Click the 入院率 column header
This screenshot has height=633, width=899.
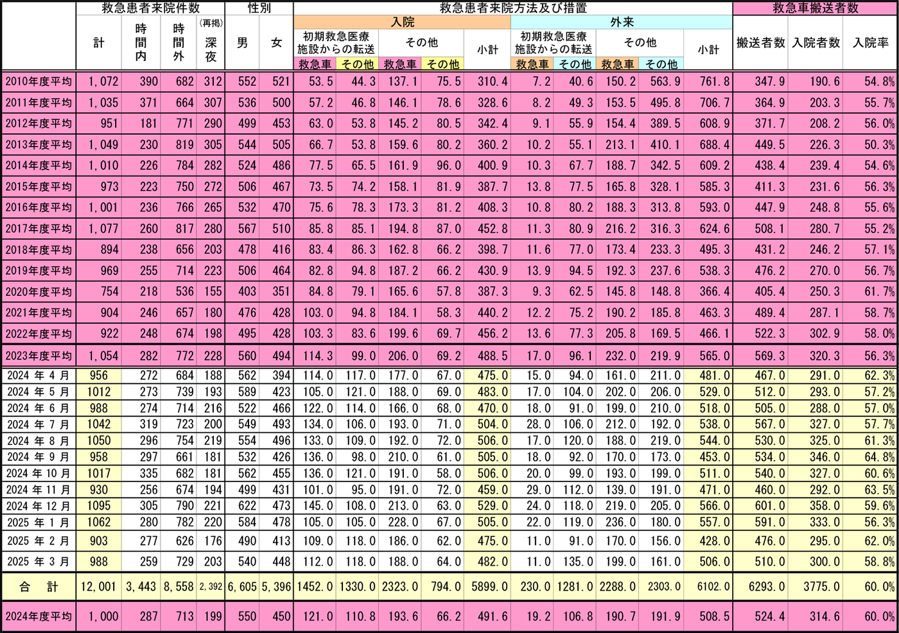pyautogui.click(x=871, y=43)
